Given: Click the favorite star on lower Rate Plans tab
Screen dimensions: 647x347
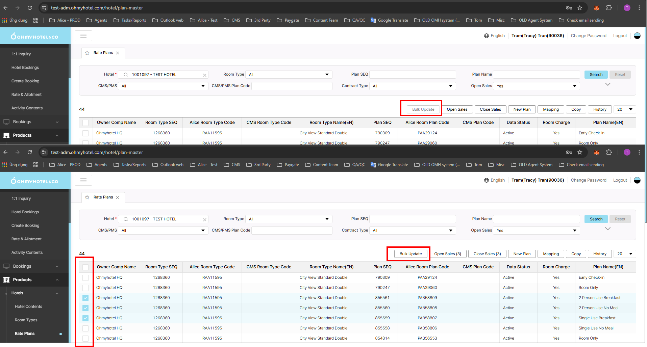Looking at the screenshot, I should pyautogui.click(x=87, y=197).
